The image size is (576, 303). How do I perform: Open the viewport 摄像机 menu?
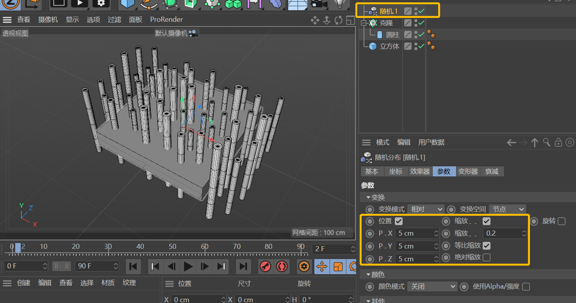pos(48,19)
